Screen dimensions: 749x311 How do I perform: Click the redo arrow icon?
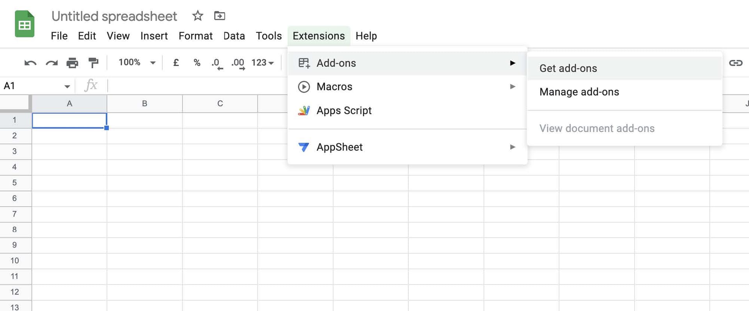tap(51, 63)
